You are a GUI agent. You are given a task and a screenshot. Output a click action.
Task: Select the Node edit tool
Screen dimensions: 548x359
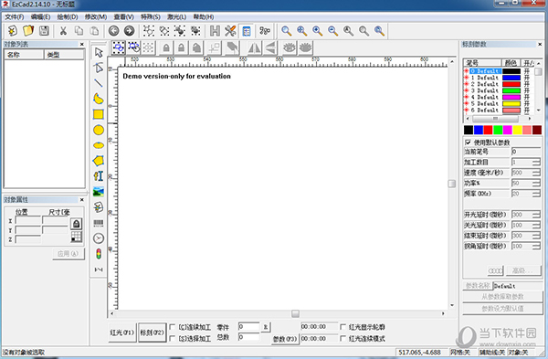(99, 68)
